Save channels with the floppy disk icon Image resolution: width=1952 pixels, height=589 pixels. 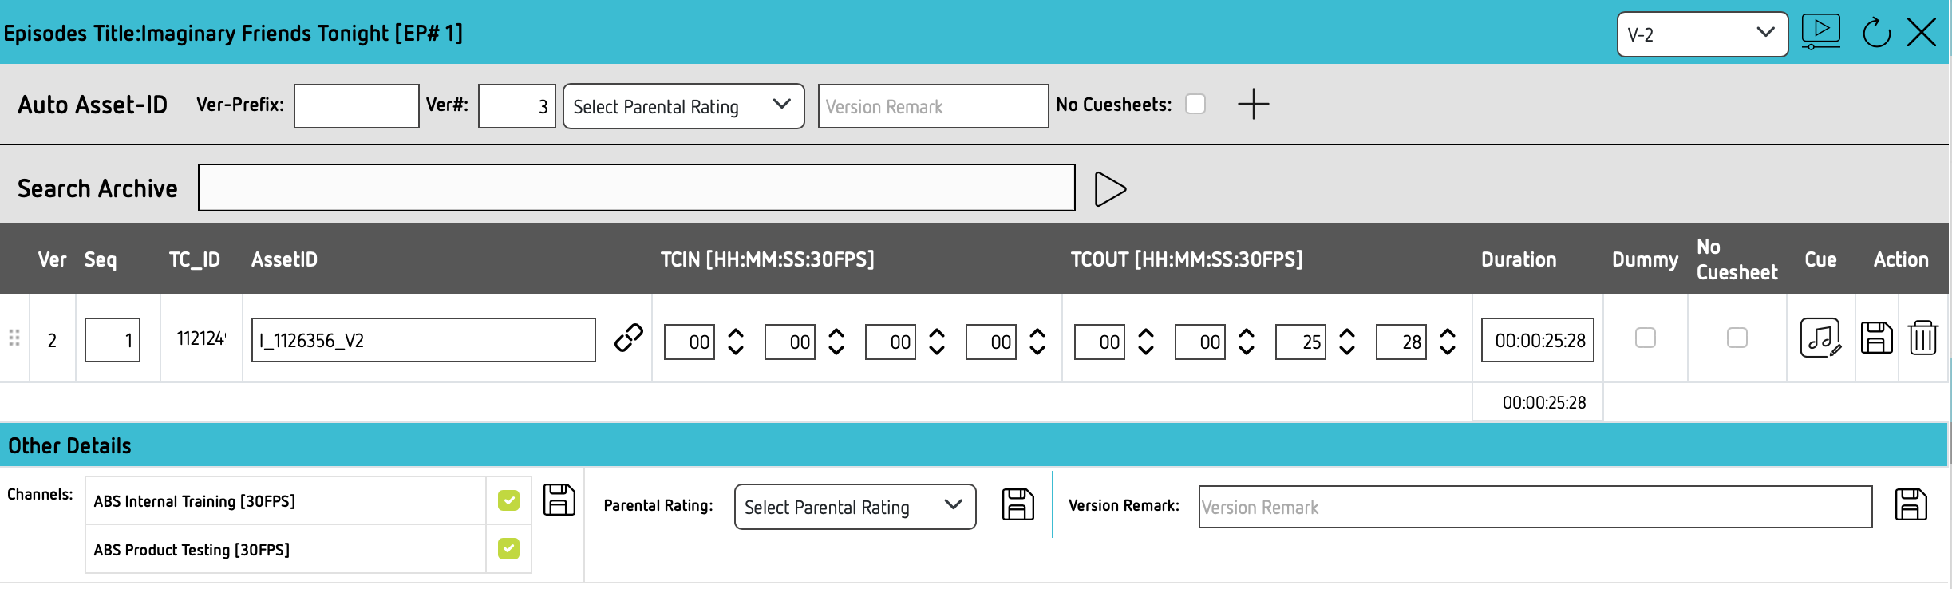coord(559,500)
